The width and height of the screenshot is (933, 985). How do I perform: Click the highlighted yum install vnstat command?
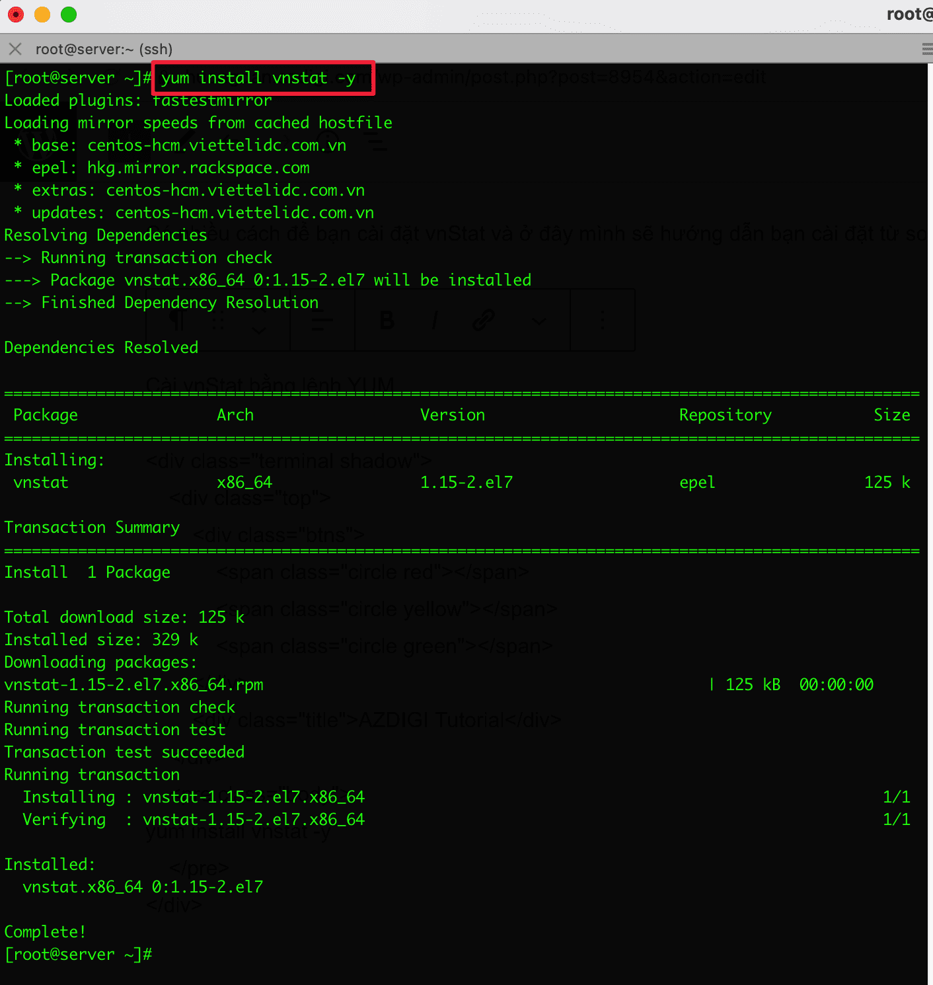(x=258, y=78)
